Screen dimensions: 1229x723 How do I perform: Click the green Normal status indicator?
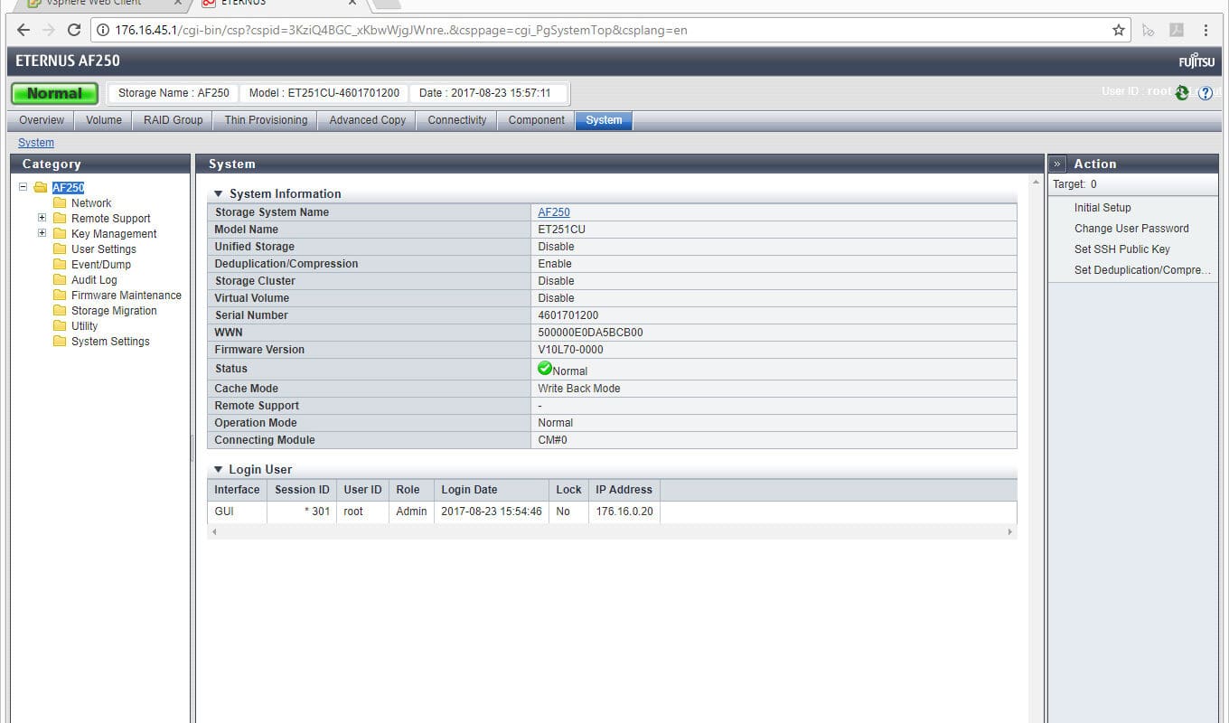coord(54,93)
